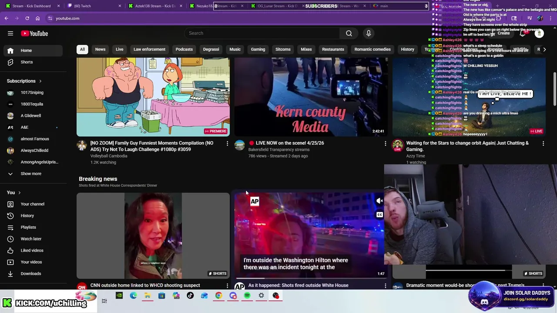
Task: Open Volleyball Cambodia channel avatar
Action: (82, 145)
